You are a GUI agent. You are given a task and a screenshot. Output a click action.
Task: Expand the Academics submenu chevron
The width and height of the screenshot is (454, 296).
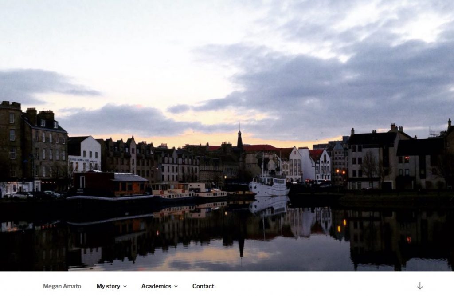click(176, 286)
